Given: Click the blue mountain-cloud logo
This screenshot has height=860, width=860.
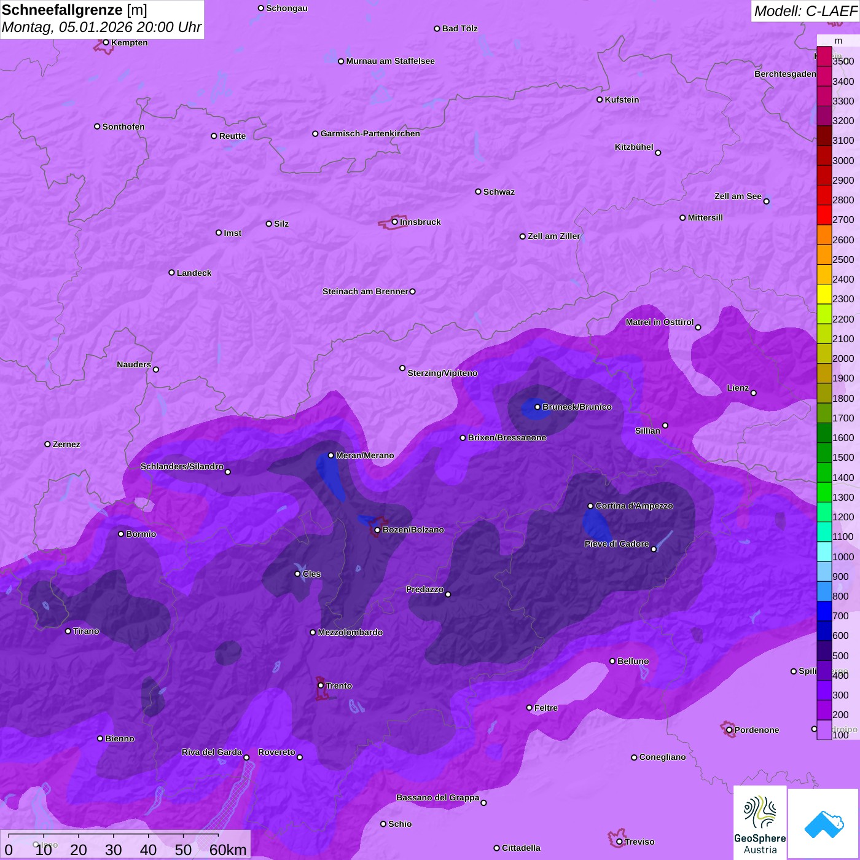Looking at the screenshot, I should 824,824.
